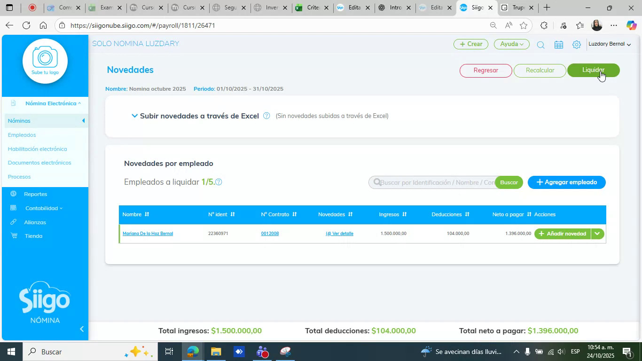Sort table by Deducciones column

(467, 214)
